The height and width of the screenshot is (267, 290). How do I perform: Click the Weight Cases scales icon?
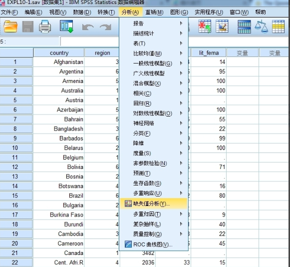pos(261,27)
